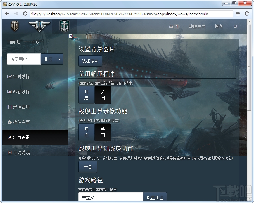Click the 搜索用户 search field

pos(24,59)
